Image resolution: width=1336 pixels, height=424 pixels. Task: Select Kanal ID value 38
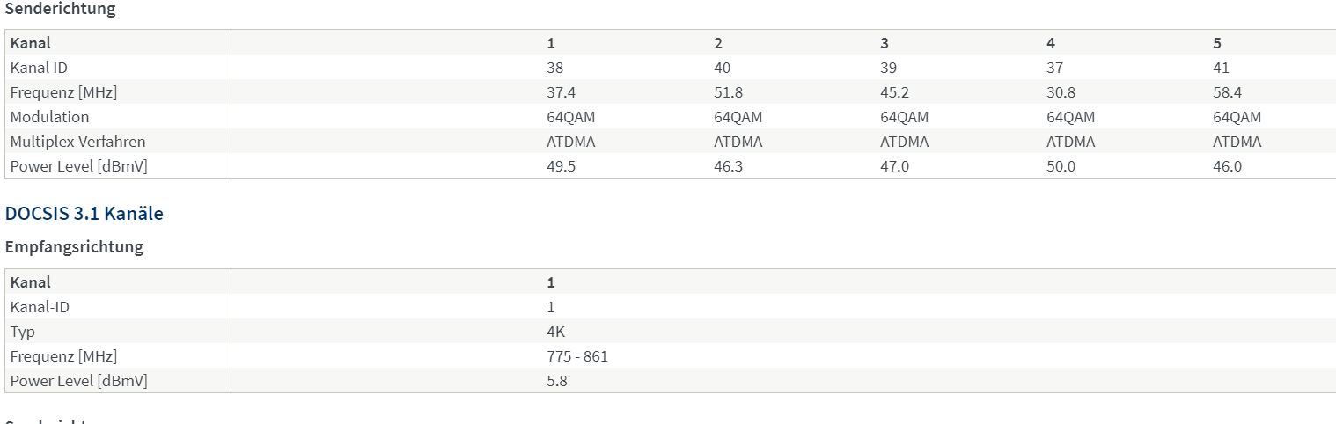pos(554,68)
